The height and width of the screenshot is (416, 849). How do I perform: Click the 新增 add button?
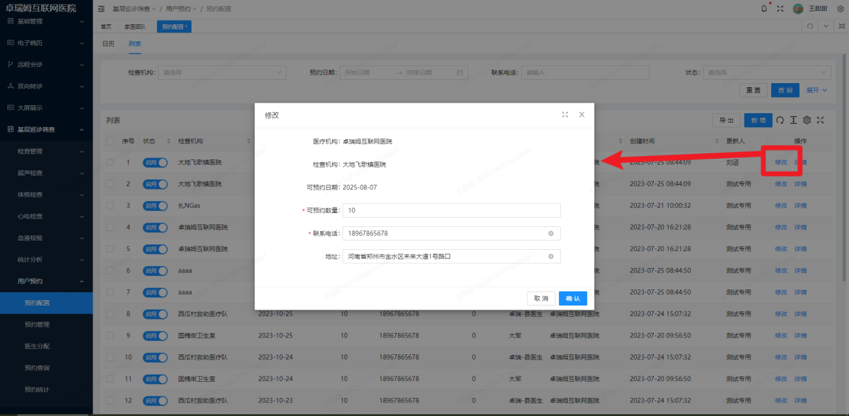758,120
